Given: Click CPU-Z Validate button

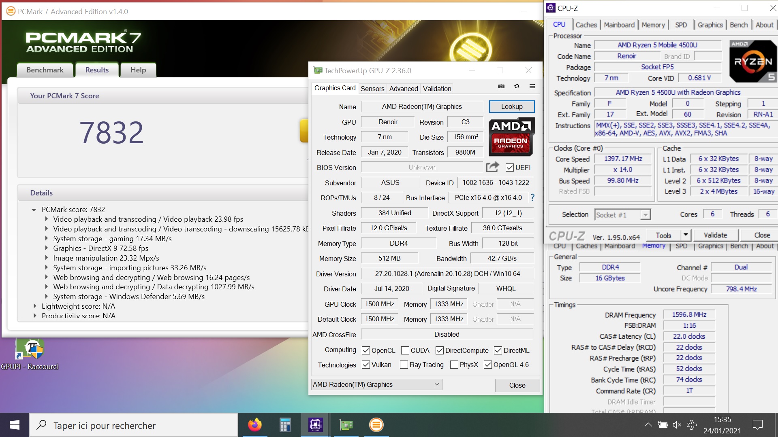Looking at the screenshot, I should [x=715, y=235].
